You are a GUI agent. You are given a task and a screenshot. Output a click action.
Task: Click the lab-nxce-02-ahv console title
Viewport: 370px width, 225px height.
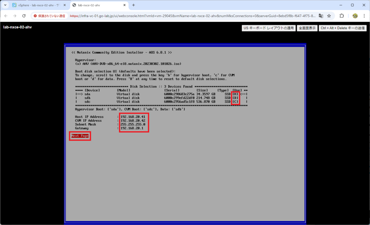click(18, 27)
